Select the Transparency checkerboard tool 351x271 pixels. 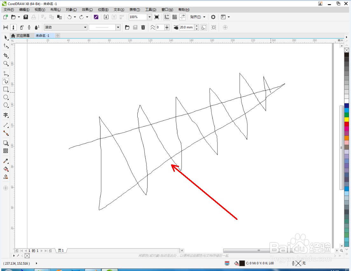6,151
